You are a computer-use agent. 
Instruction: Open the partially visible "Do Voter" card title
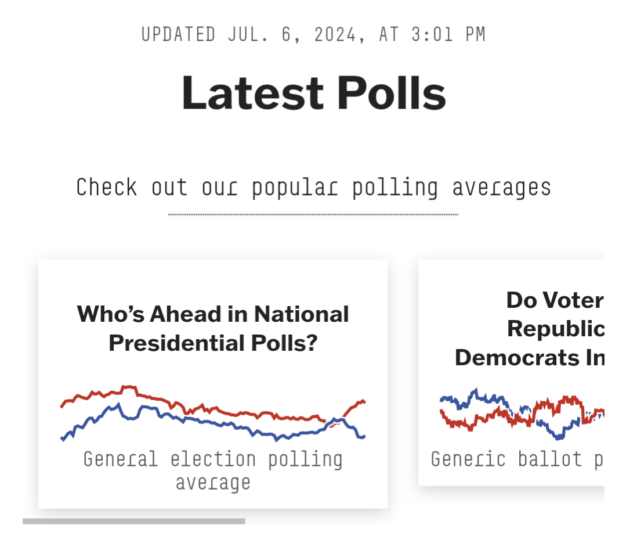pyautogui.click(x=554, y=300)
